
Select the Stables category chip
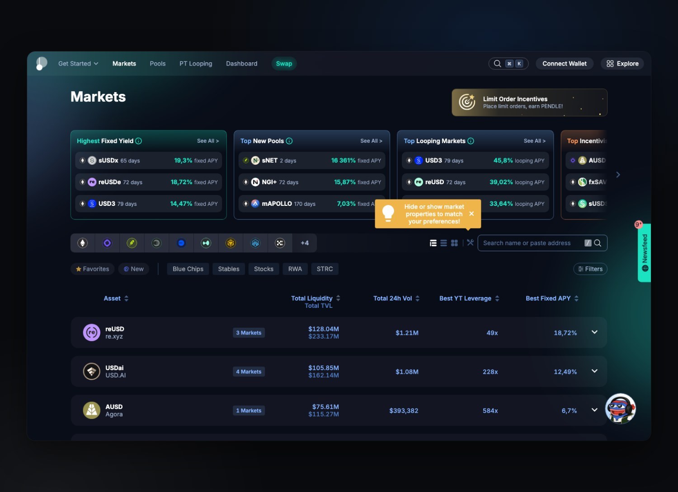point(229,269)
